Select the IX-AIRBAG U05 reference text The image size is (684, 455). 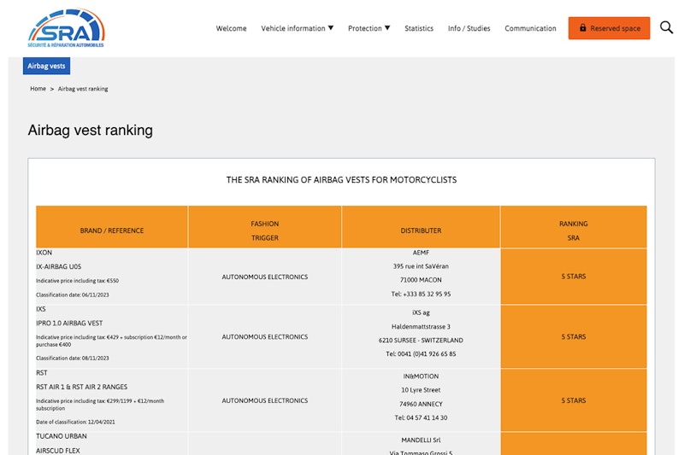click(58, 266)
